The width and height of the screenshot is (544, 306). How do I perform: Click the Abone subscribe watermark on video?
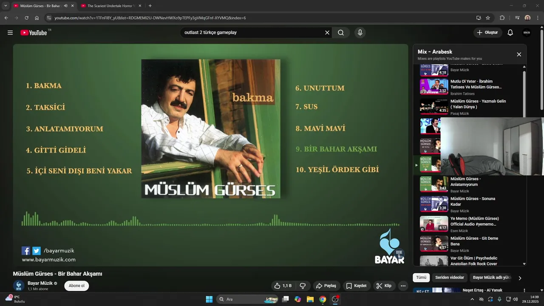pos(399,253)
